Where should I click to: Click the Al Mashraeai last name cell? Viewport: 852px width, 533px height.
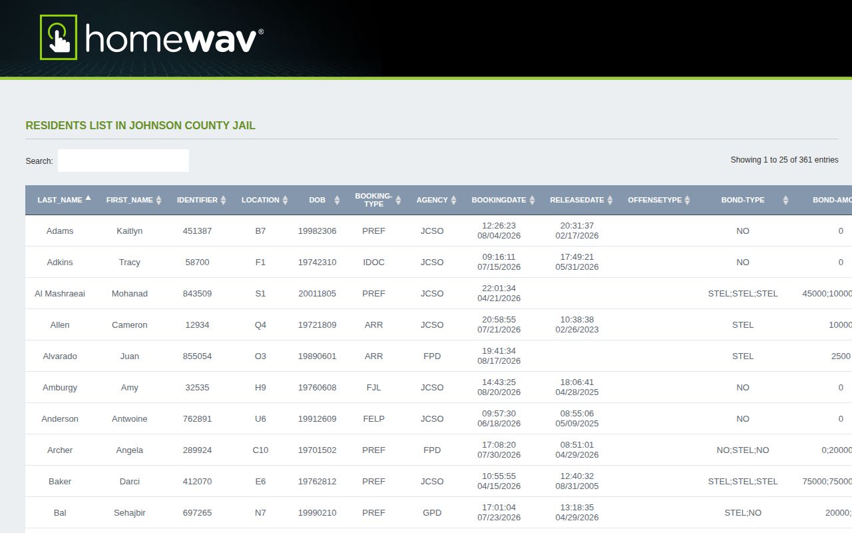60,293
